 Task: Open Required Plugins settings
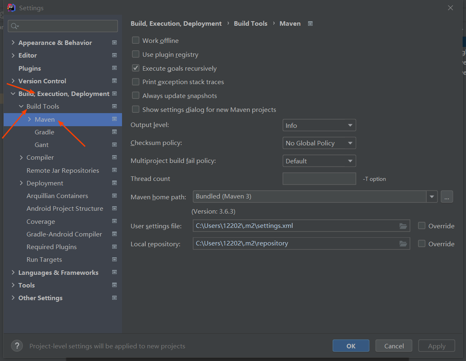click(51, 247)
